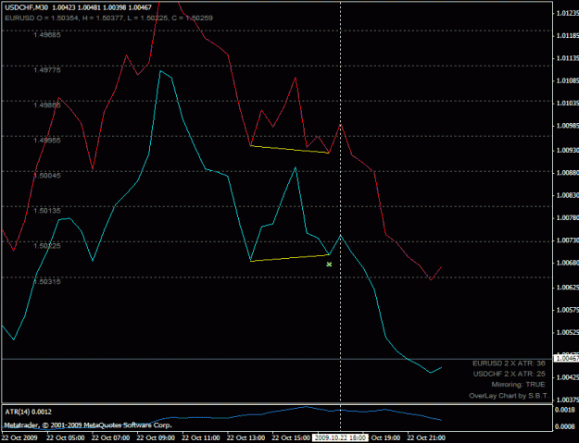
Task: Click the Oct 19:00 time label
Action: pyautogui.click(x=385, y=437)
